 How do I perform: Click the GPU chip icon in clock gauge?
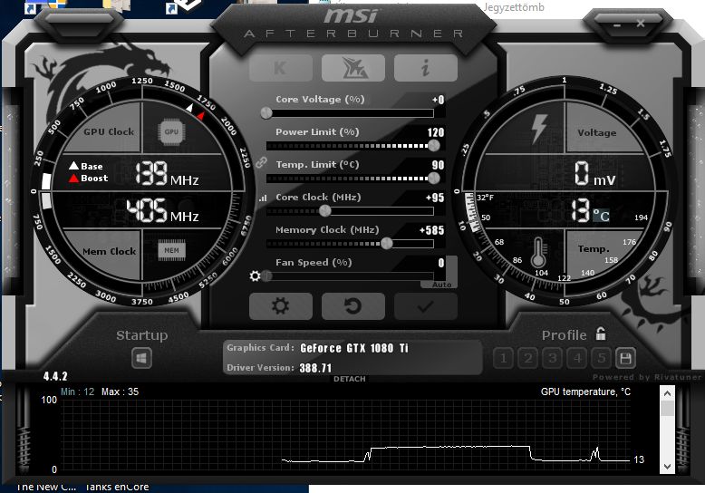point(171,131)
